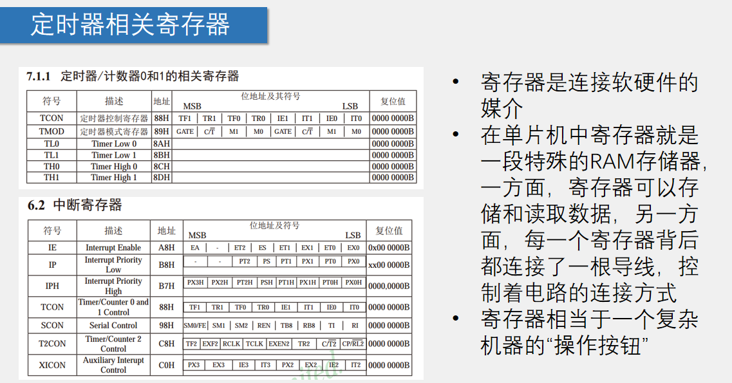Click the TR2 bit in T2CON row
Screen dimensions: 732x383
pyautogui.click(x=304, y=344)
